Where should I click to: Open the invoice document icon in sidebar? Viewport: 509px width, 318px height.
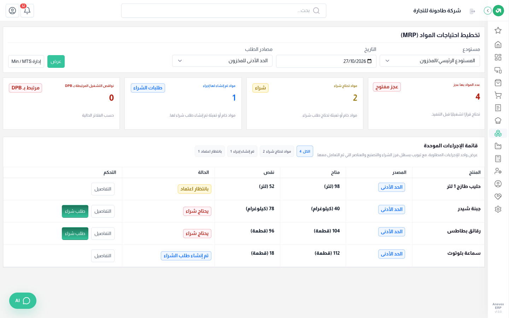[498, 108]
